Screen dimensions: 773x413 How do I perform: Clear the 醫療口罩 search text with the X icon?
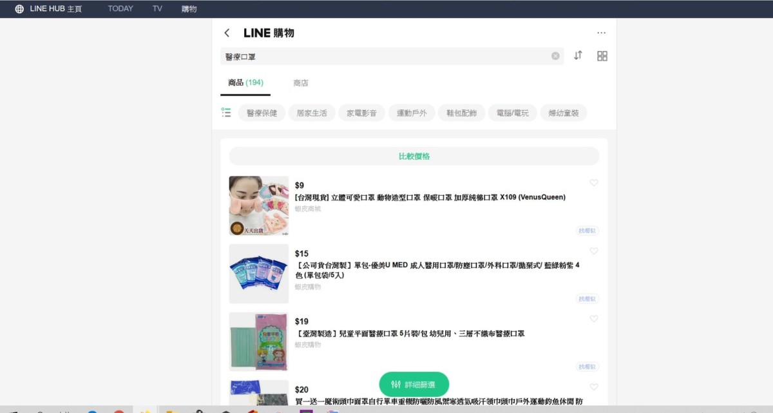(555, 56)
